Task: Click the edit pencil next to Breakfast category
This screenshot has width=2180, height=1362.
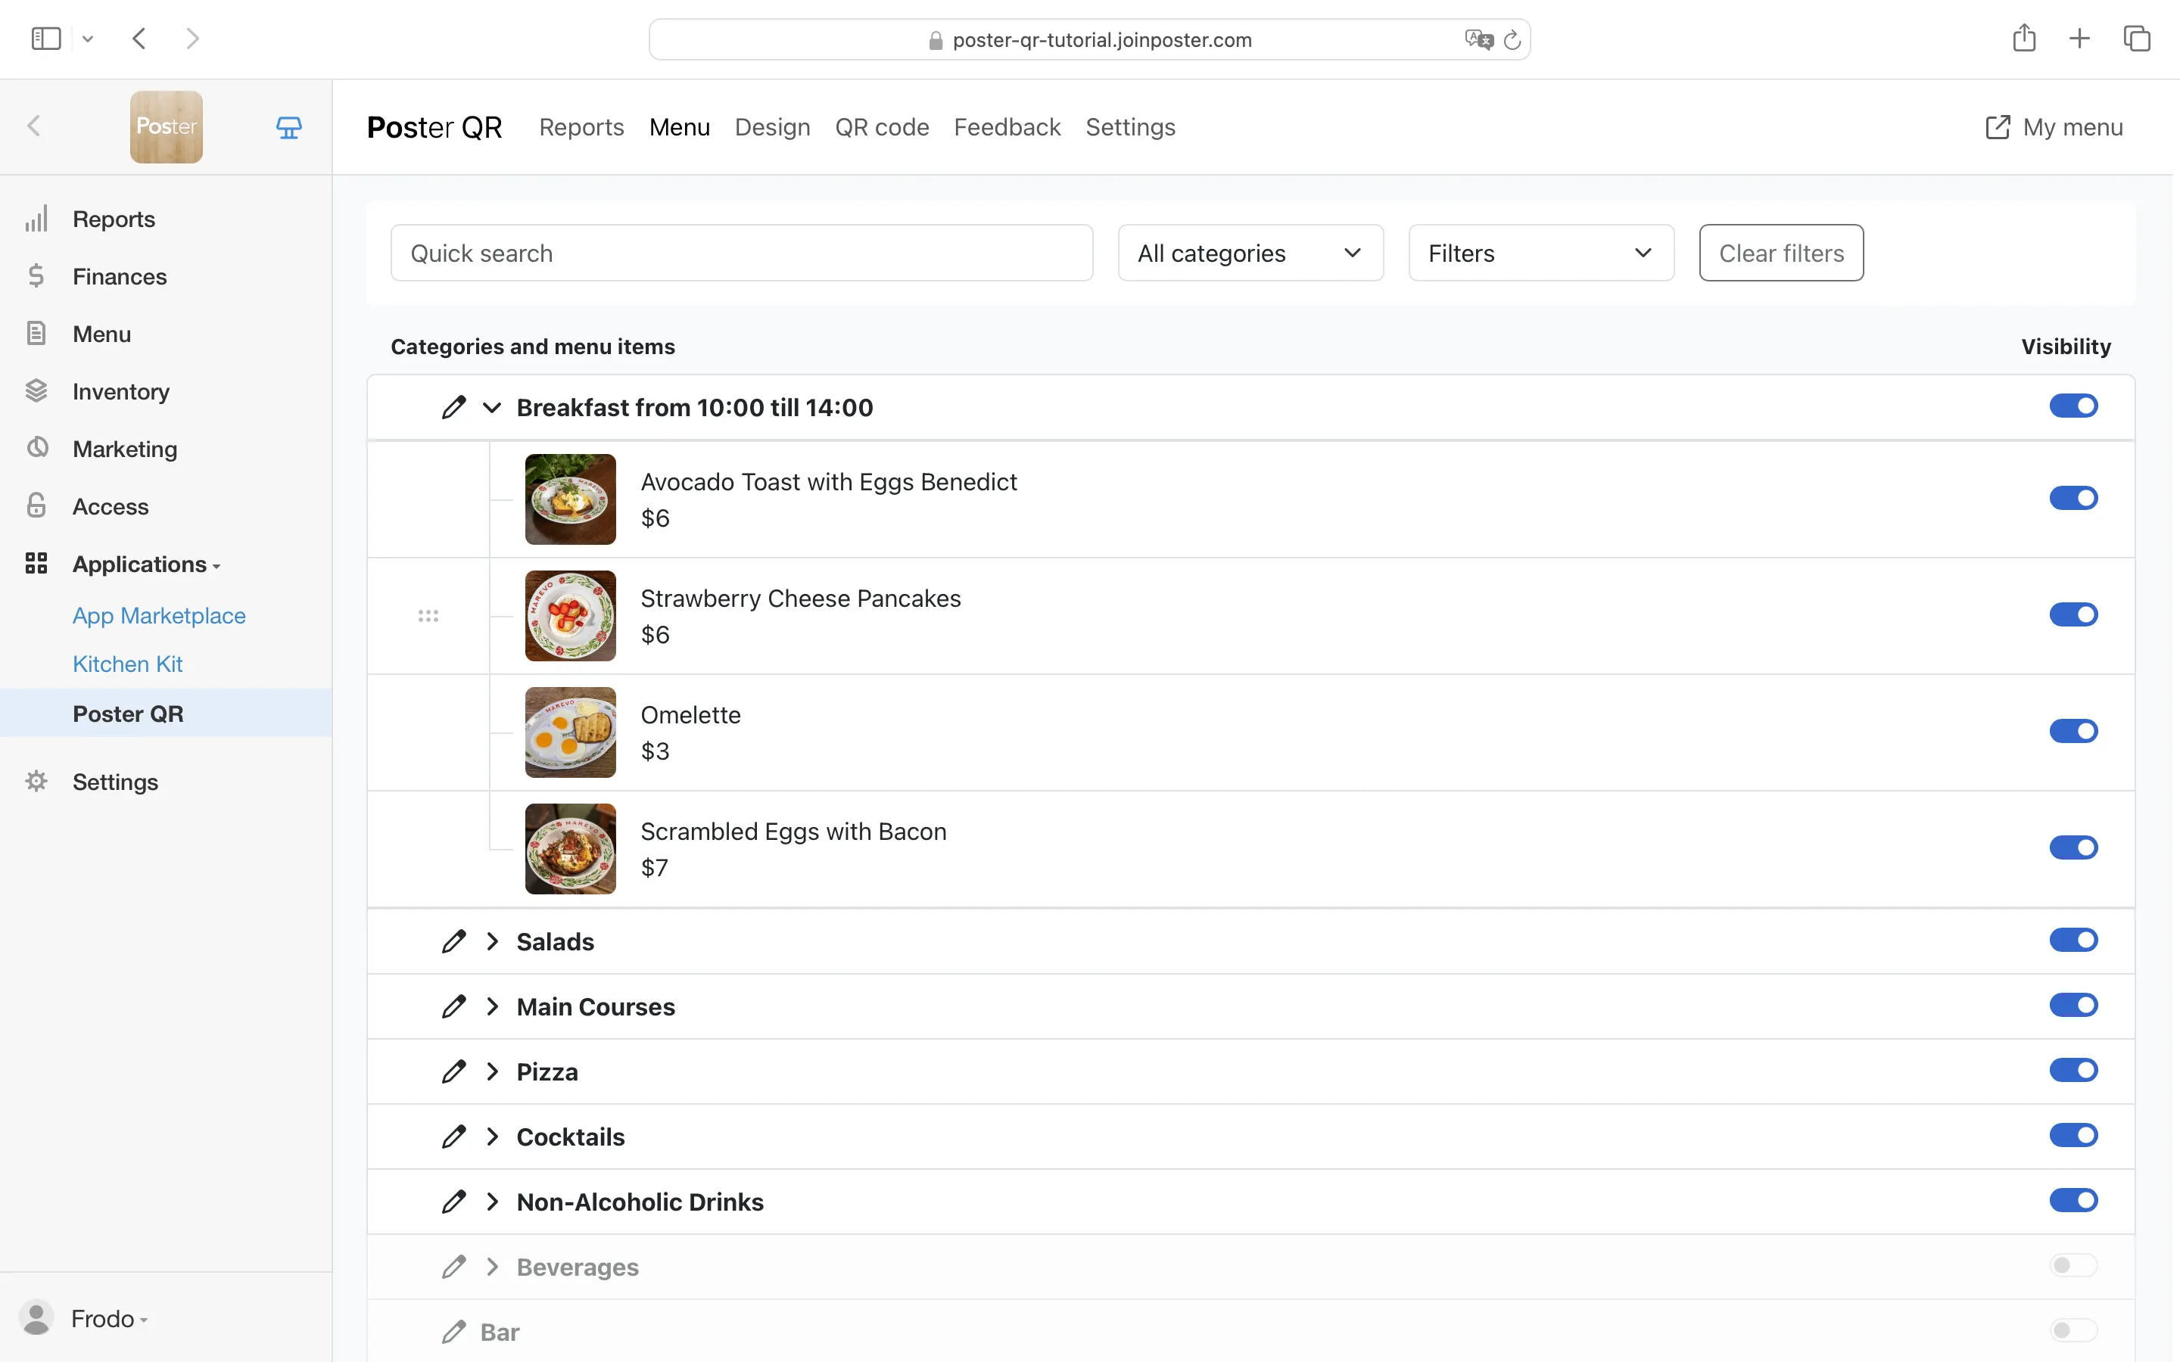Action: click(x=453, y=407)
